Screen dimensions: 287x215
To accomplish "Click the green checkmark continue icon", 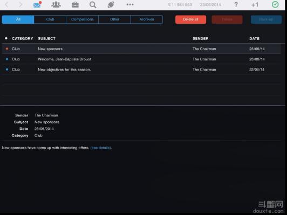I will pos(275,4).
